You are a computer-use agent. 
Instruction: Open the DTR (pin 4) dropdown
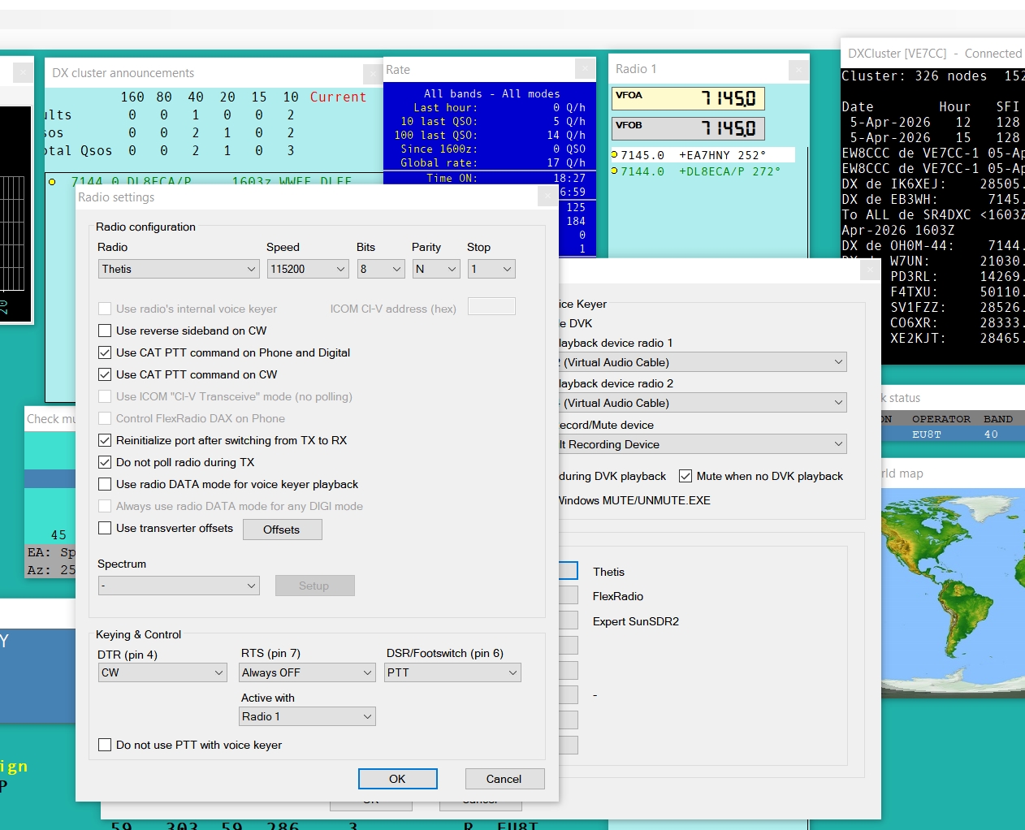tap(162, 672)
